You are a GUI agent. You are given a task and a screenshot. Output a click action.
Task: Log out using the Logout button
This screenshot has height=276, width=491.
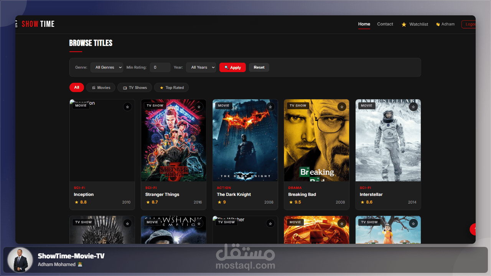[468, 24]
